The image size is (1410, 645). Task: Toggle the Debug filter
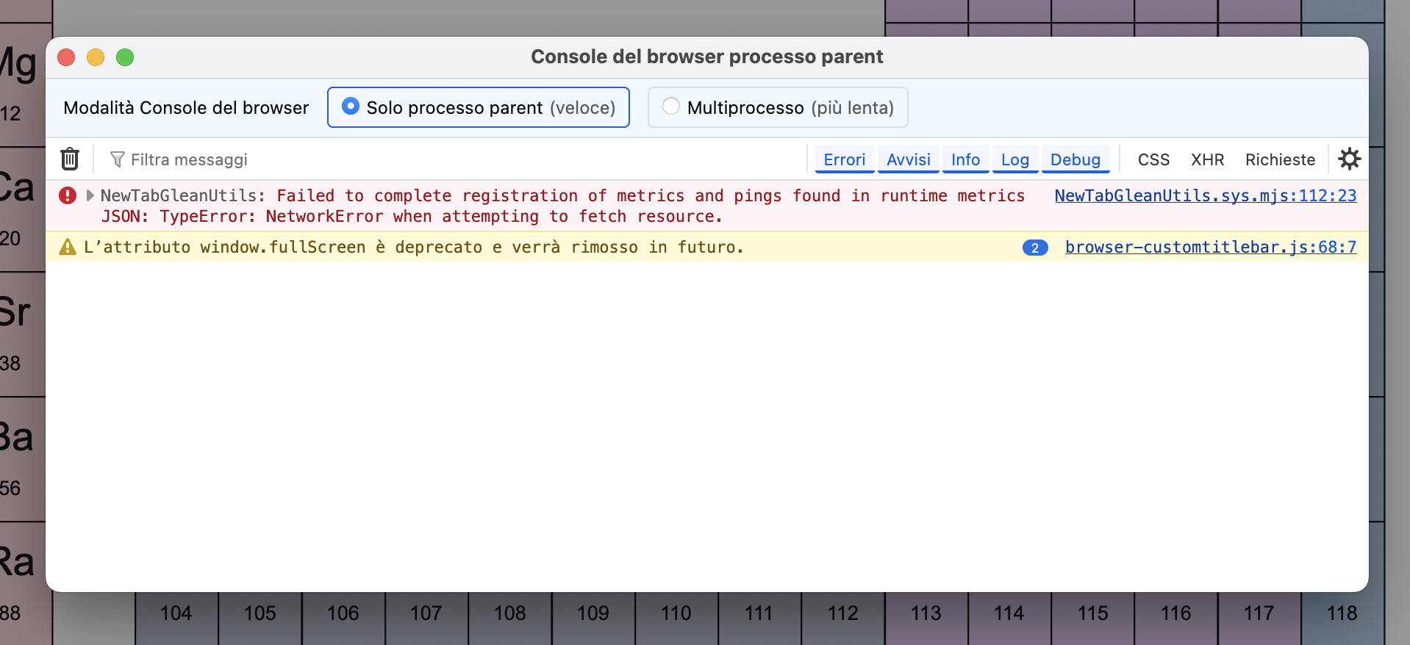[1075, 159]
